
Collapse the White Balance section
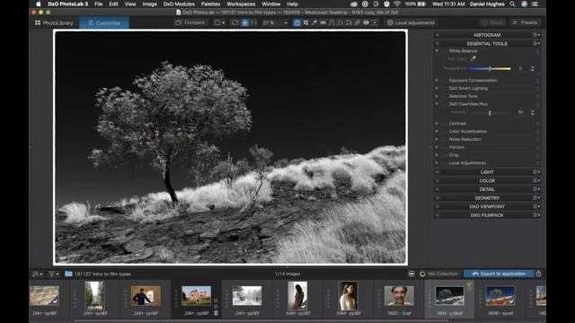point(437,51)
